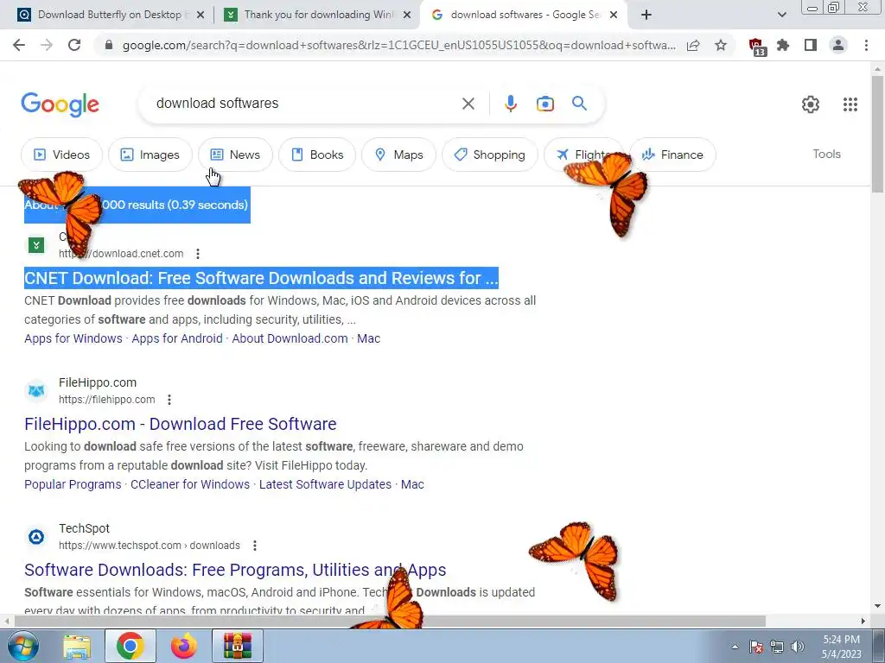This screenshot has width=885, height=663.
Task: Click inside the download softwares search field
Action: (x=305, y=104)
